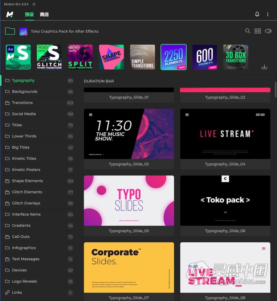This screenshot has width=277, height=301.
Task: Click the DURATION BAR heading
Action: 99,81
